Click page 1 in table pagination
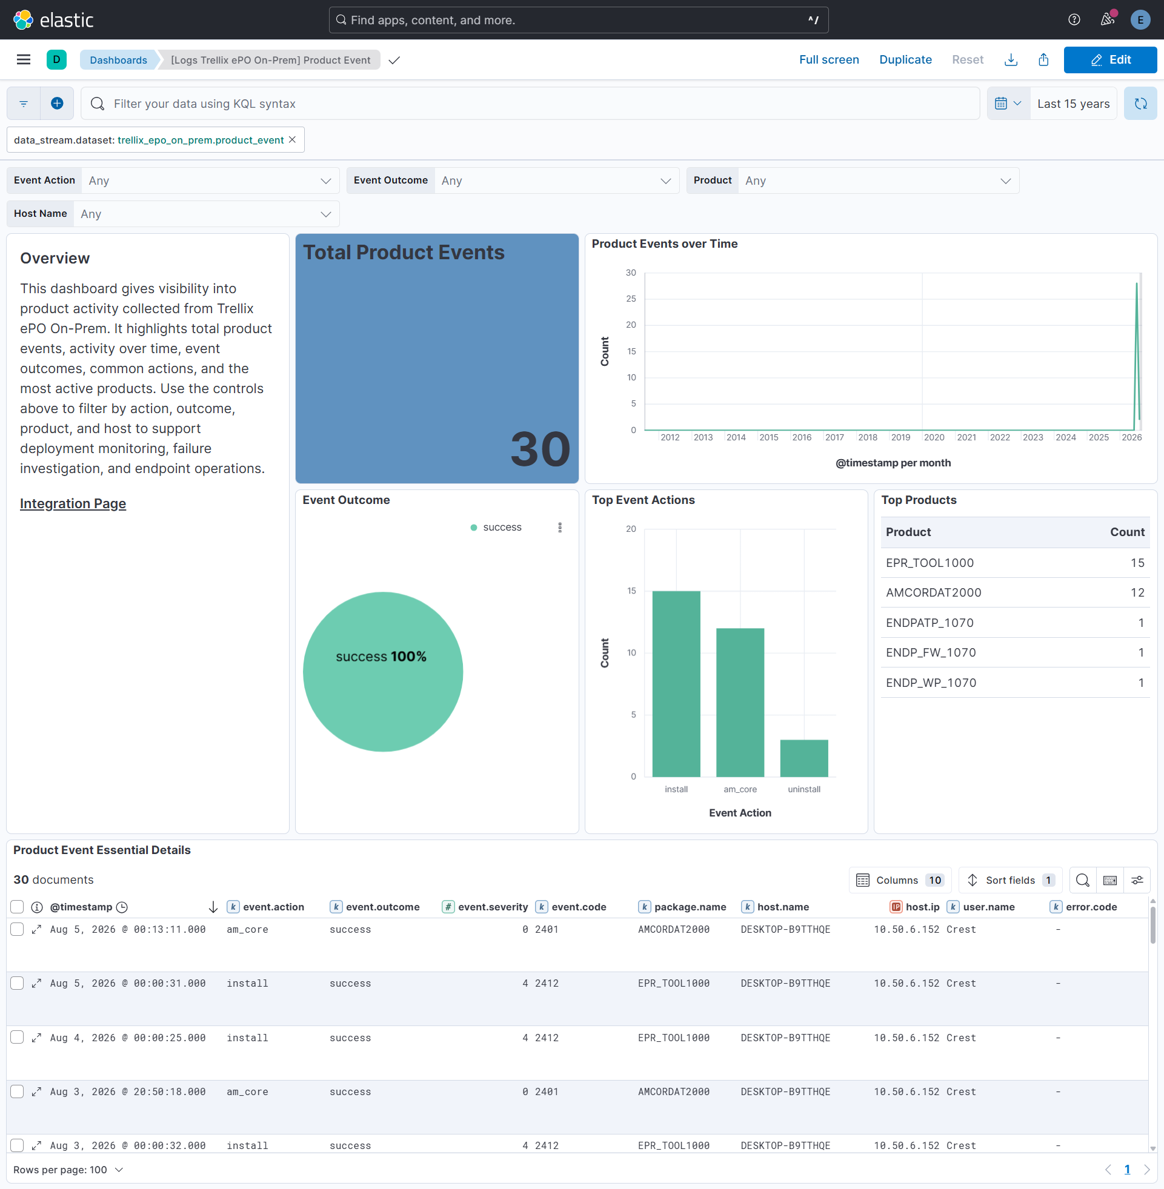This screenshot has height=1189, width=1164. tap(1126, 1170)
